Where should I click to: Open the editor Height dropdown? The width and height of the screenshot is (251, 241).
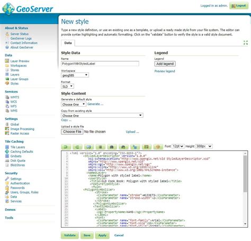[204, 146]
